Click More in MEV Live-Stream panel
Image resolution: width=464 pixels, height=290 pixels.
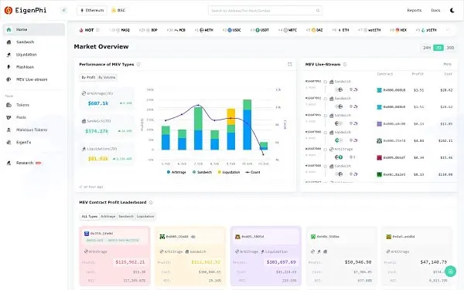pyautogui.click(x=447, y=64)
